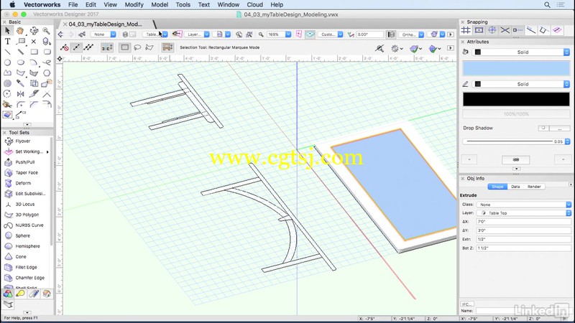575x323 pixels.
Task: Pick the Eyedropper tool
Action: click(x=20, y=83)
